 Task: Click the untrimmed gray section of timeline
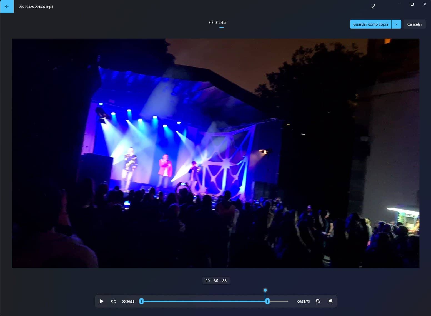point(279,301)
